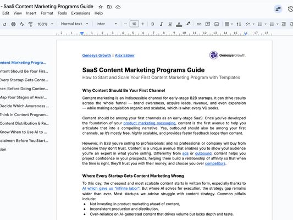Click the Genesys Growth logo image

(x=228, y=55)
